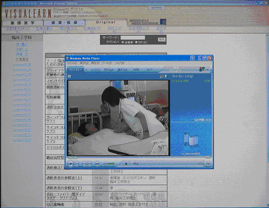Adjust the media player volume slider

tap(109, 164)
